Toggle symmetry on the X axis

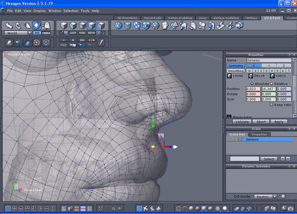click(x=253, y=65)
